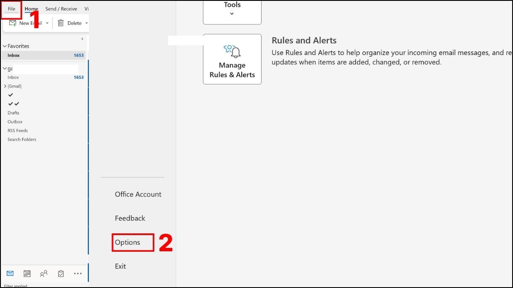Open the Drafts folder
The image size is (513, 288).
(x=13, y=113)
